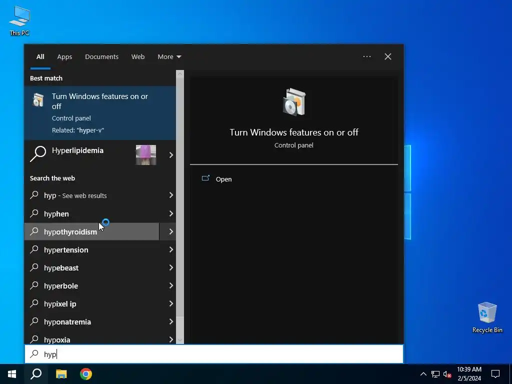Close the search panel with X
This screenshot has height=384, width=512.
[x=388, y=56]
